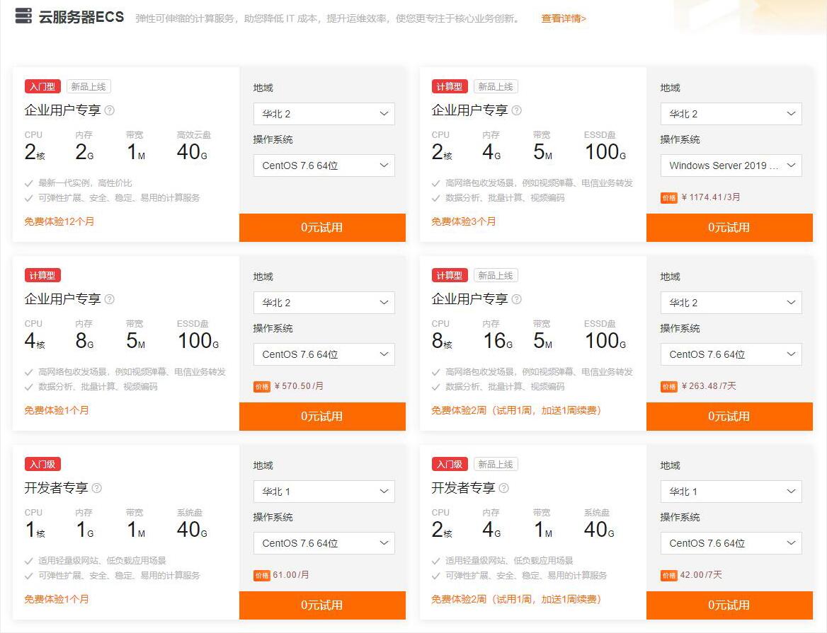Click the 云服务器ECS heading
This screenshot has width=827, height=633.
(x=81, y=17)
